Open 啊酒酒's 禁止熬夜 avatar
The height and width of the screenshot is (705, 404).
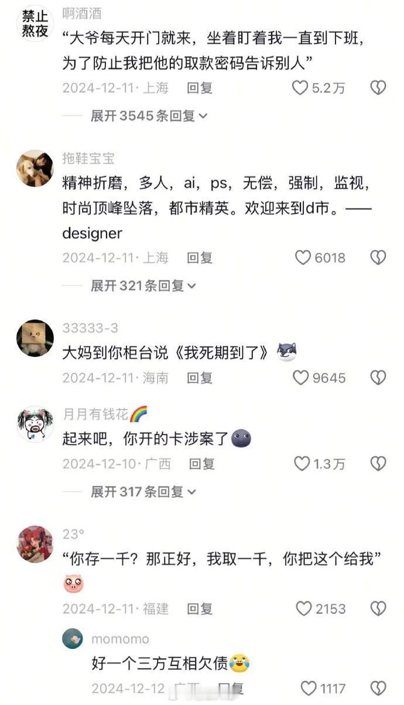[35, 24]
